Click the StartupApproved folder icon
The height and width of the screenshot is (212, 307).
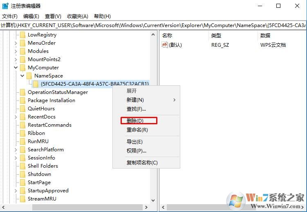(23, 191)
